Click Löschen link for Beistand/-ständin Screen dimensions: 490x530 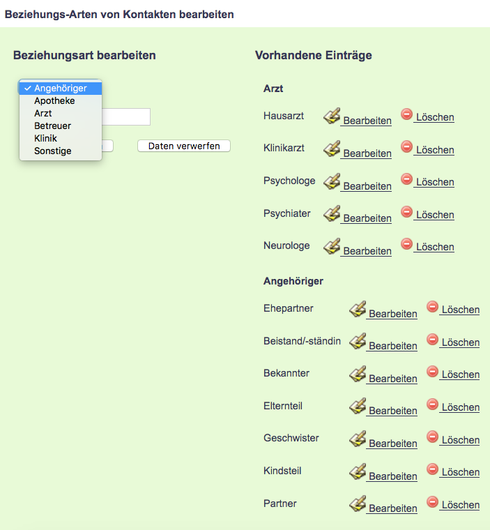tap(460, 342)
